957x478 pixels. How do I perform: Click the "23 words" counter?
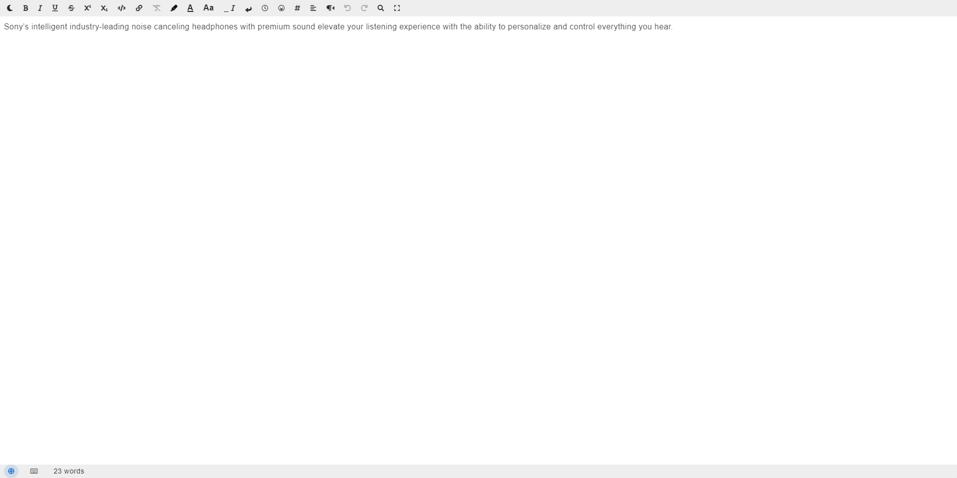(x=69, y=471)
